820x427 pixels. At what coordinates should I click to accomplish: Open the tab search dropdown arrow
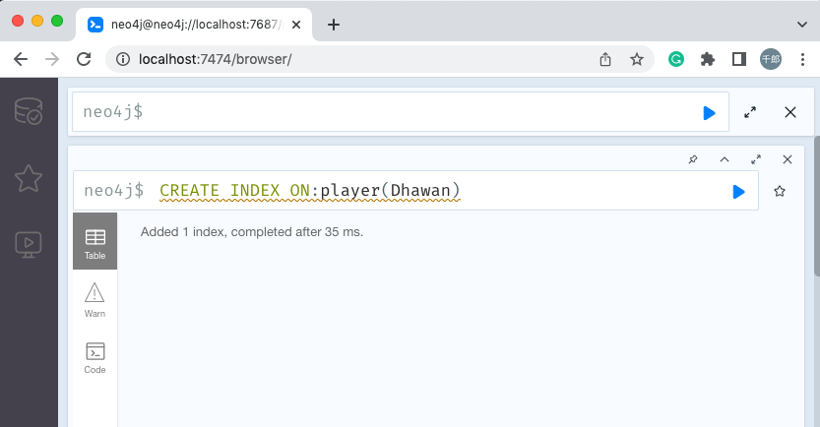click(802, 25)
